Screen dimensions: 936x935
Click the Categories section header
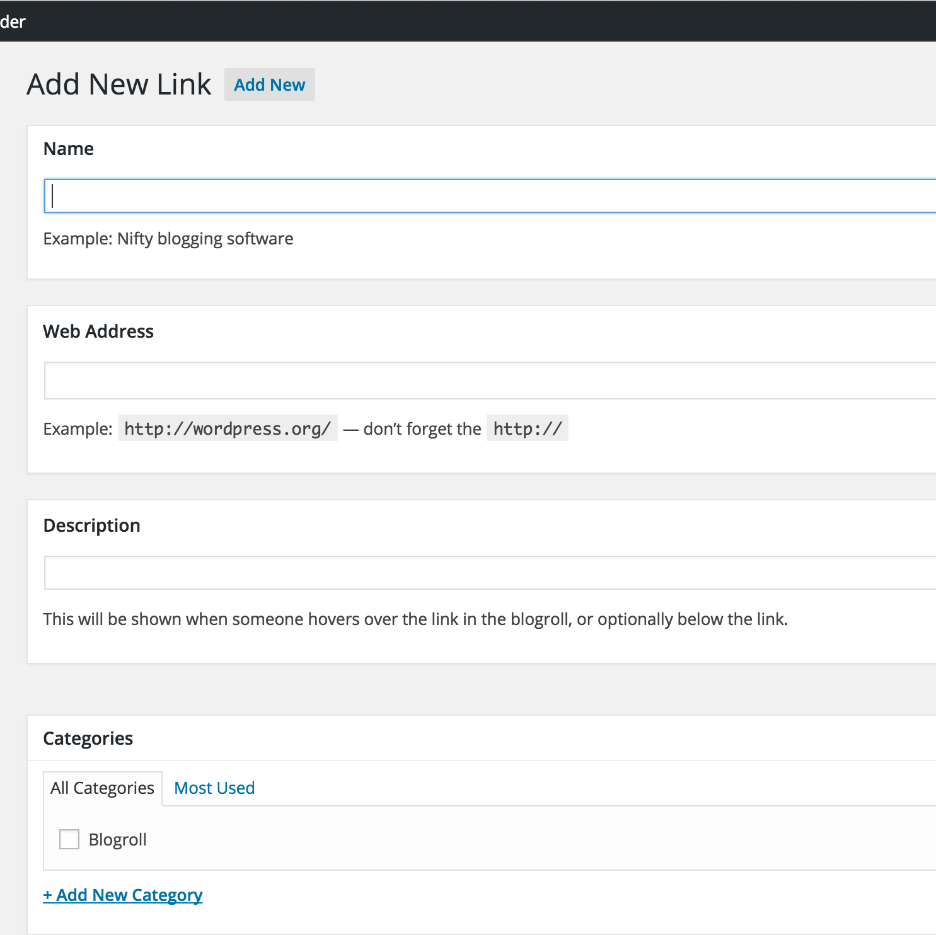tap(88, 738)
